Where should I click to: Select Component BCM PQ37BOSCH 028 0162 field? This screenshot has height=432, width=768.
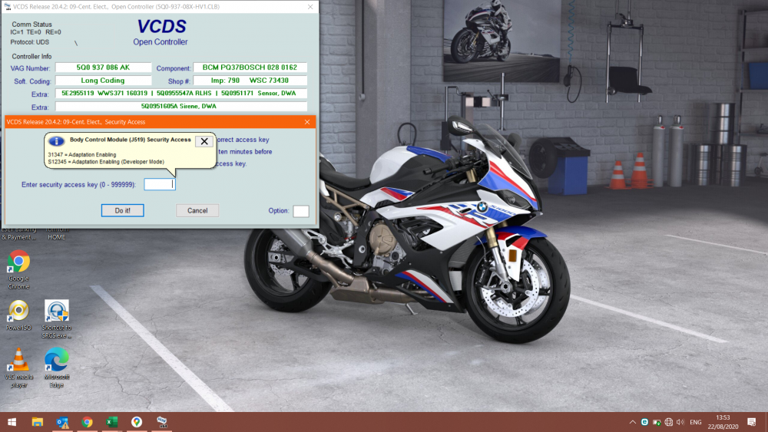coord(250,68)
